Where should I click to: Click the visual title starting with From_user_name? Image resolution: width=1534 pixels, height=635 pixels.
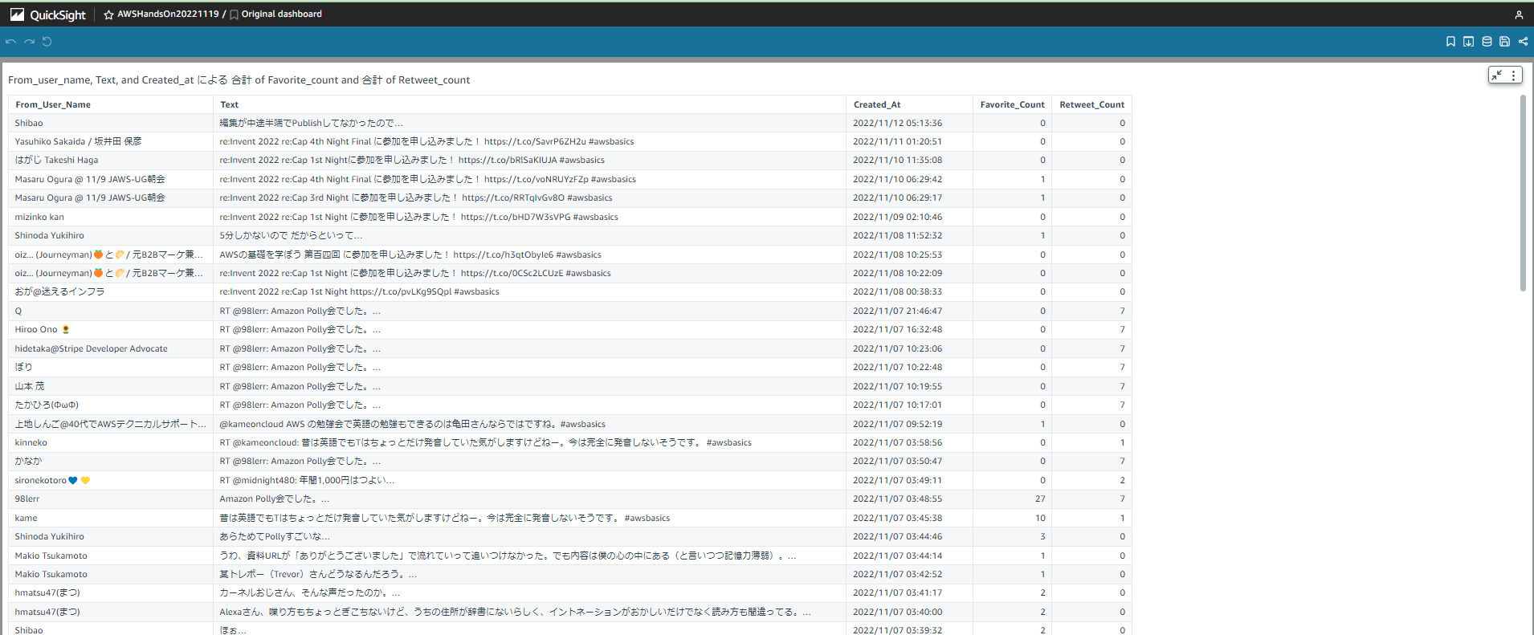click(239, 79)
